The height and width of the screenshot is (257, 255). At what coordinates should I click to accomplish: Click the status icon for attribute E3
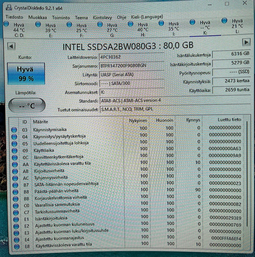tap(16, 233)
